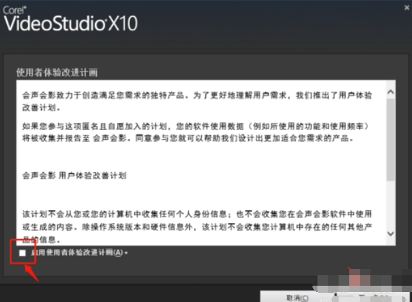Click the paragraph starting with 如果您参与这项匿名
Image resolution: width=412 pixels, height=302 pixels.
pyautogui.click(x=195, y=132)
